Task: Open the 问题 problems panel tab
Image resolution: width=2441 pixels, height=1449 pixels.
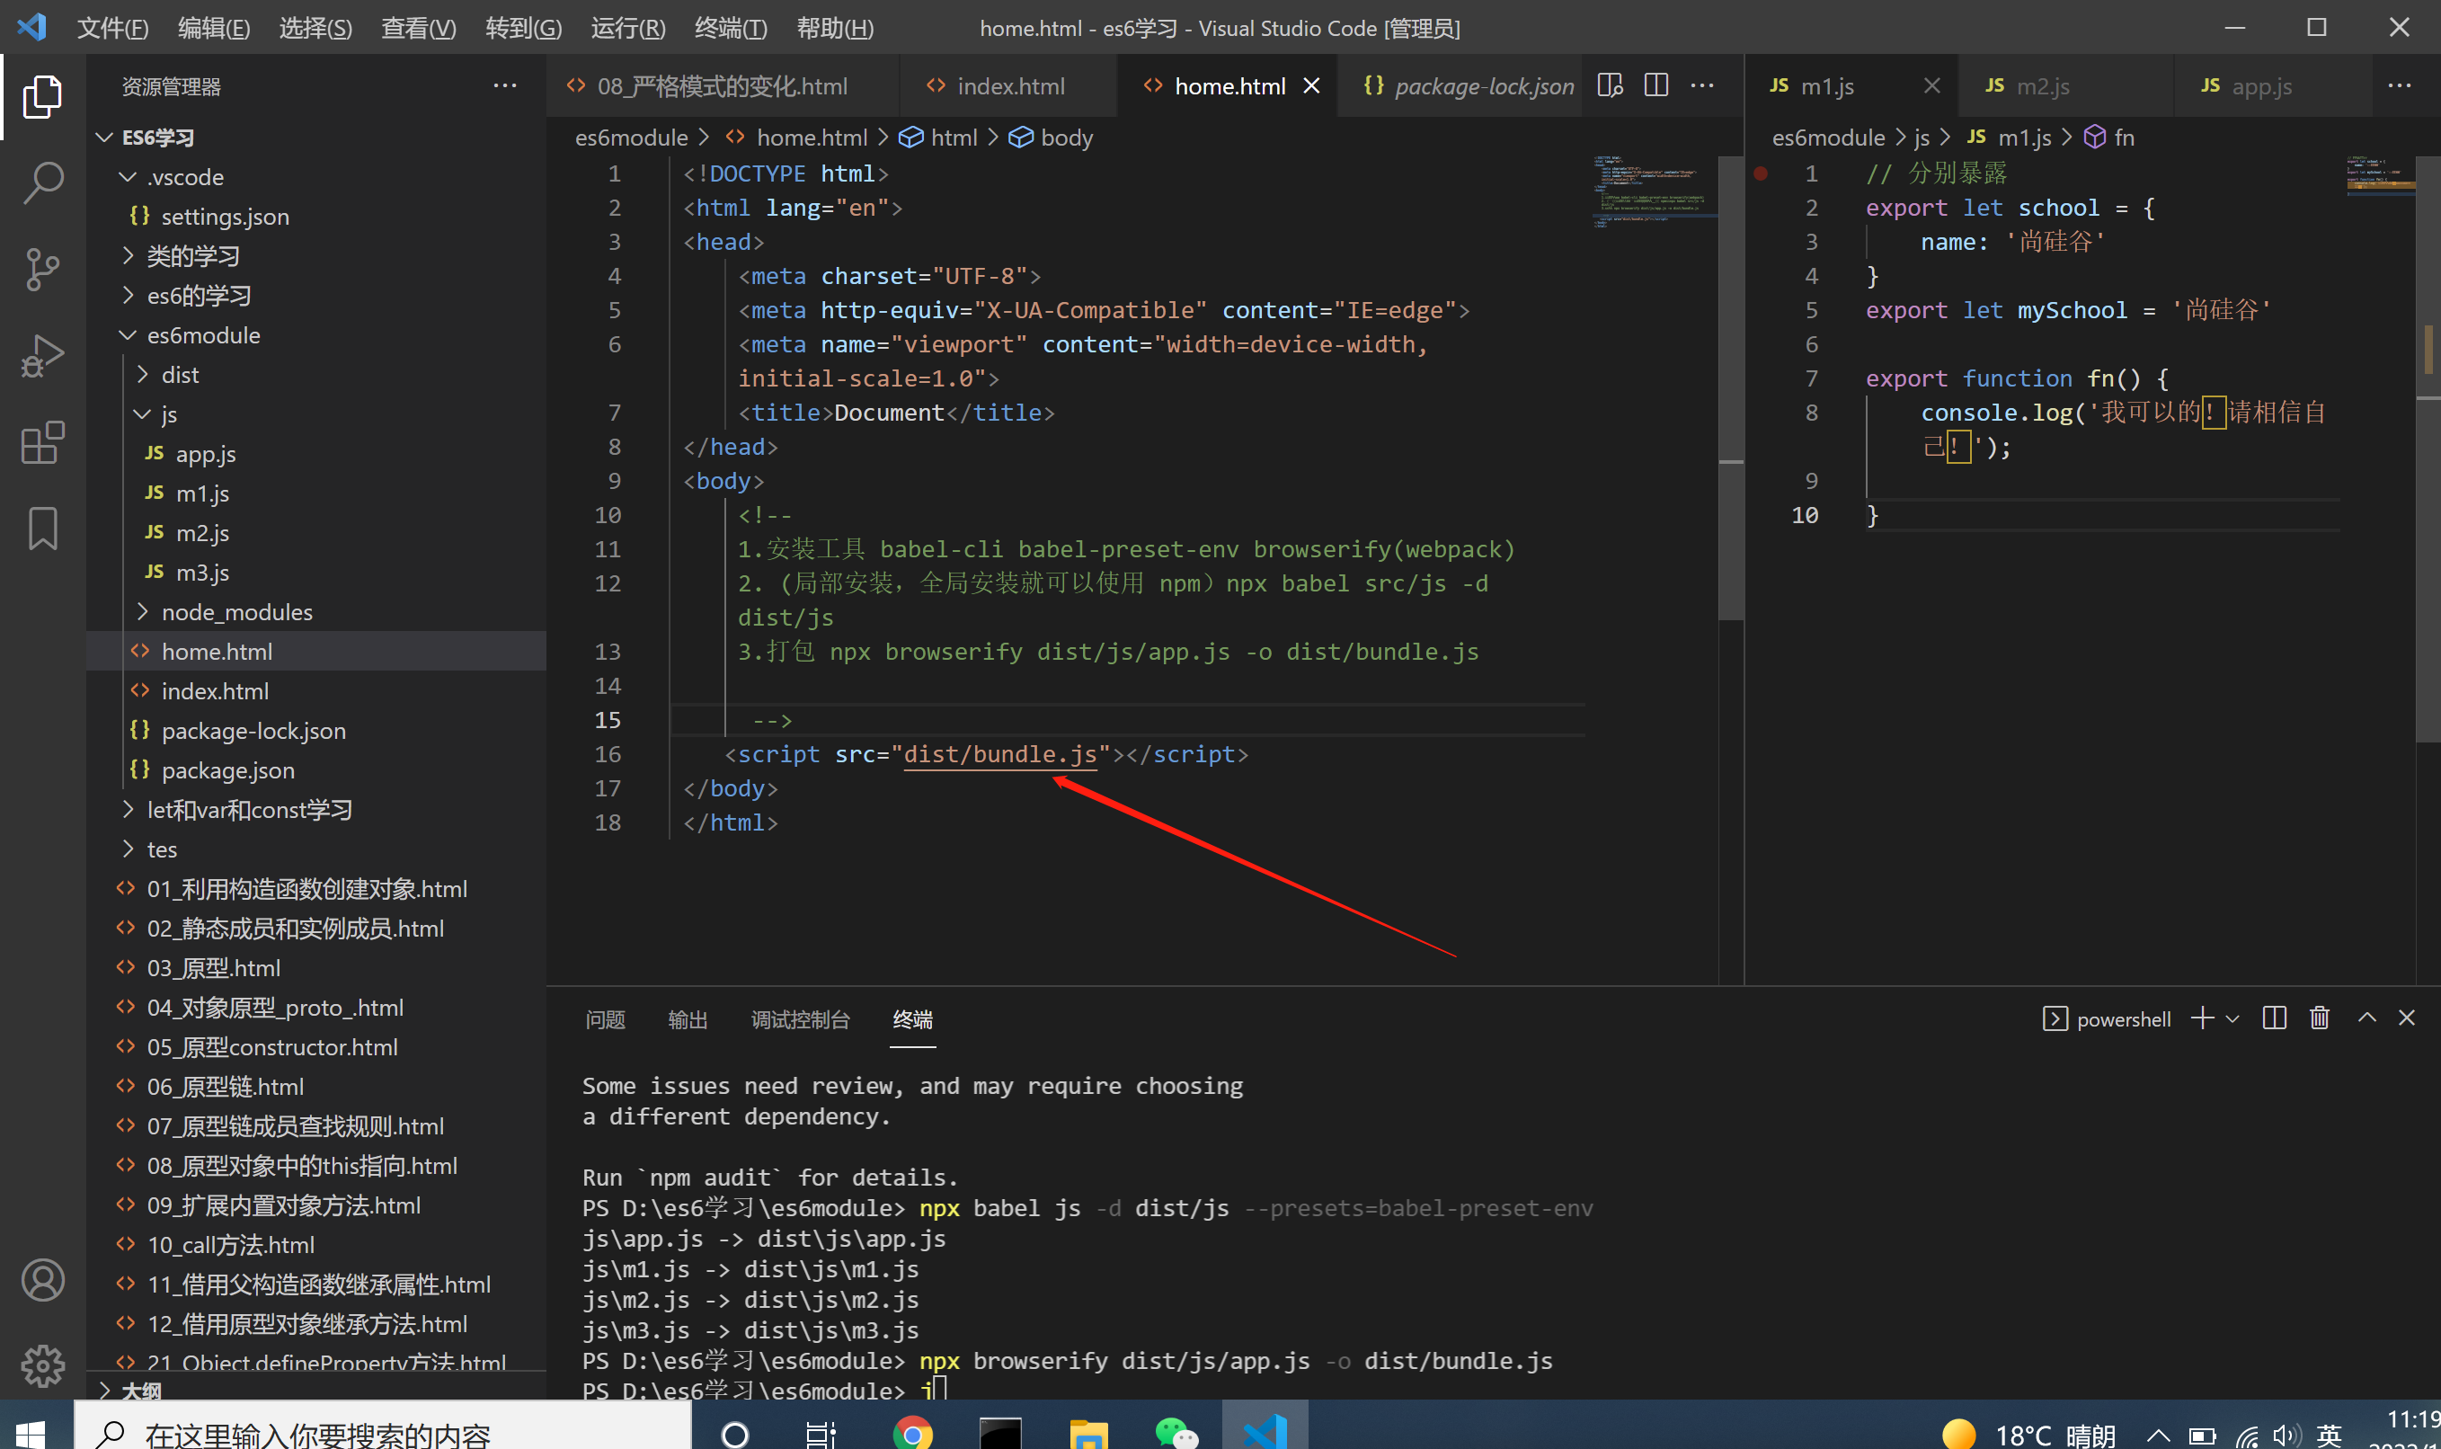Action: coord(605,1019)
